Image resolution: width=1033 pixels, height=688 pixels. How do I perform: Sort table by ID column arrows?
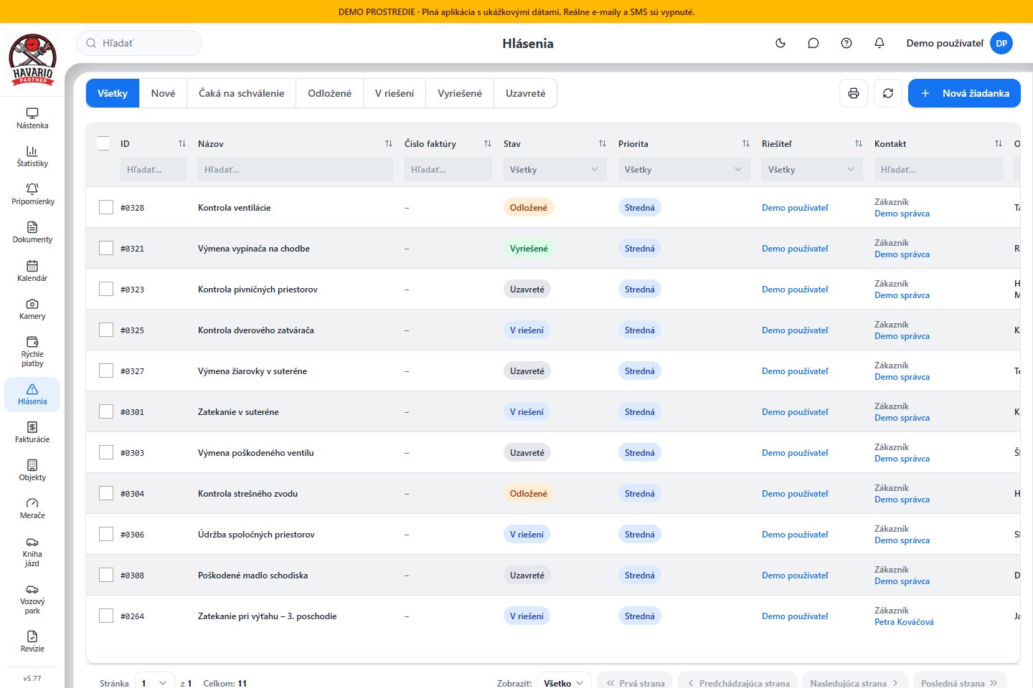point(182,143)
